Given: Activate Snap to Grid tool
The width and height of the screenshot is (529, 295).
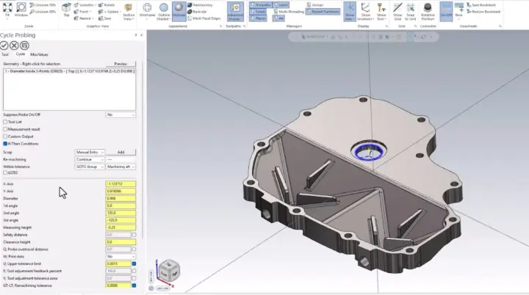Looking at the screenshot, I should click(x=410, y=10).
